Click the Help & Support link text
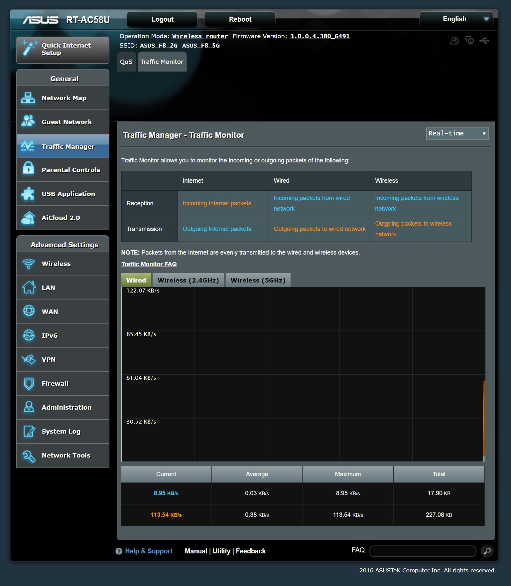 [x=149, y=551]
